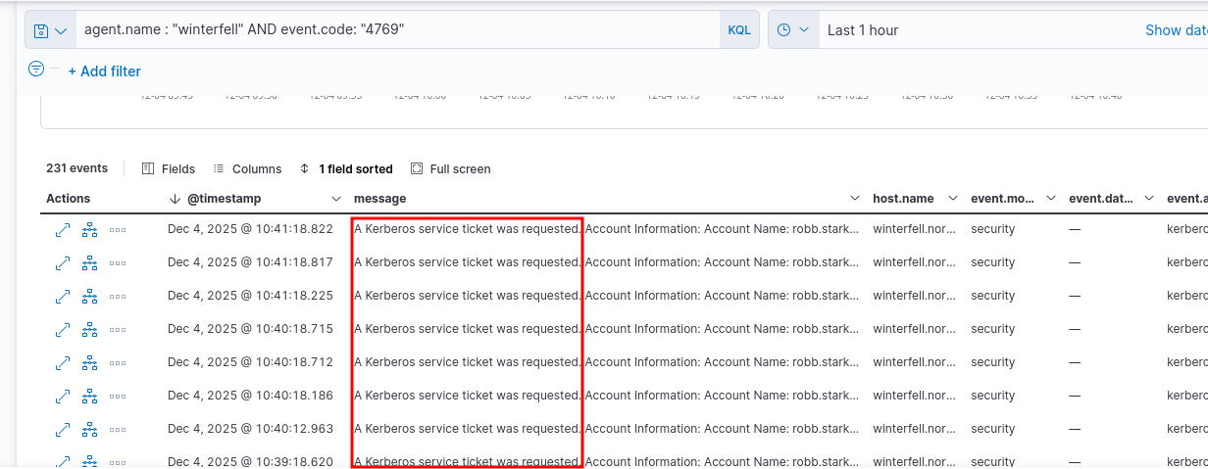Click the filter options icon beside Add filter
This screenshot has height=469, width=1208.
(36, 70)
